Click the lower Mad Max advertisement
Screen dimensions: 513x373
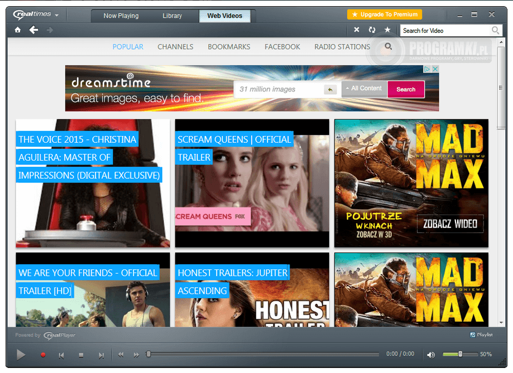click(411, 289)
